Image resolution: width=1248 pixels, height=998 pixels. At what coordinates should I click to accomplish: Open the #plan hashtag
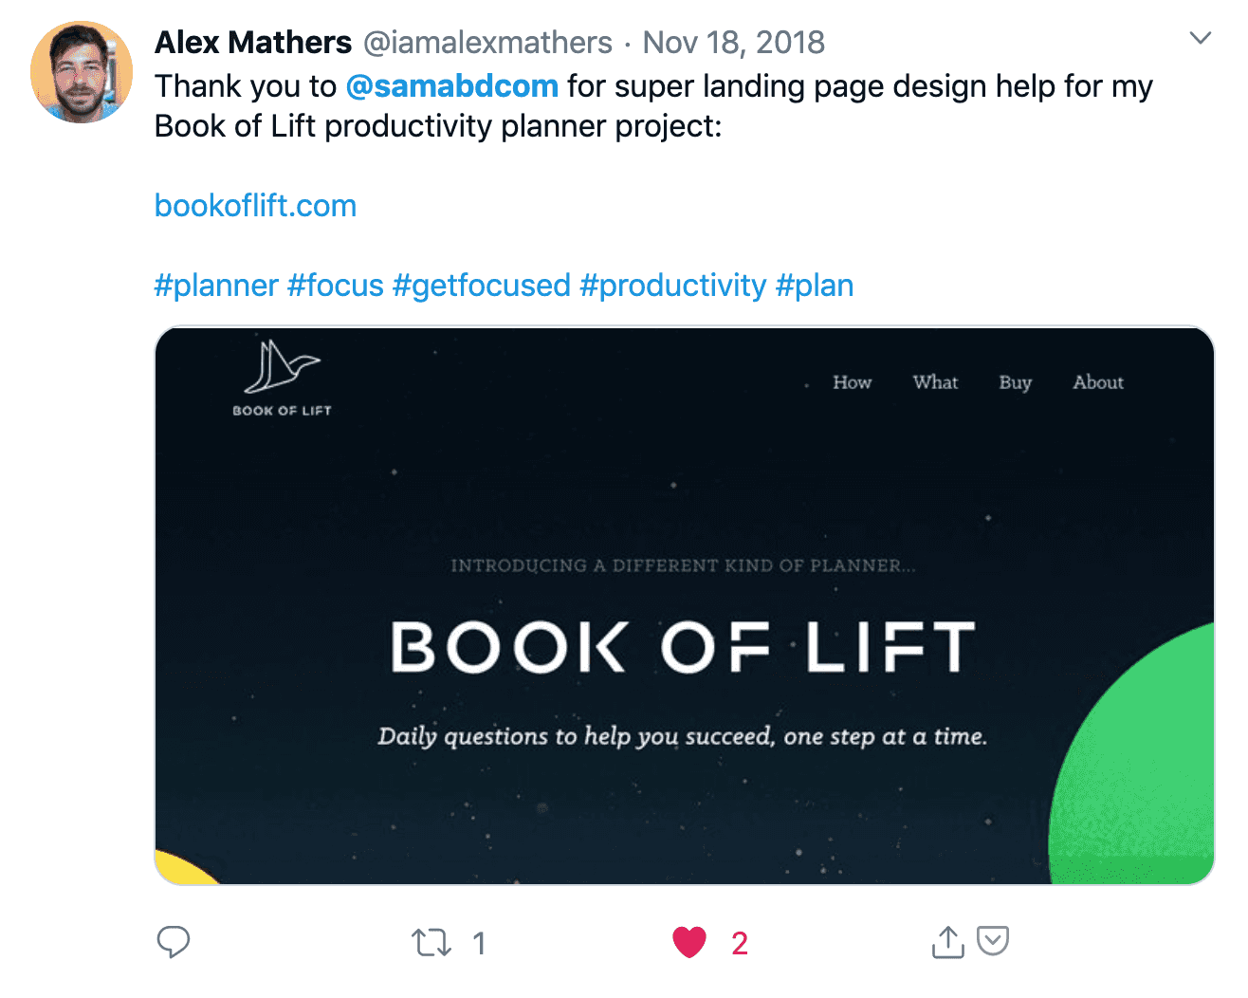815,286
